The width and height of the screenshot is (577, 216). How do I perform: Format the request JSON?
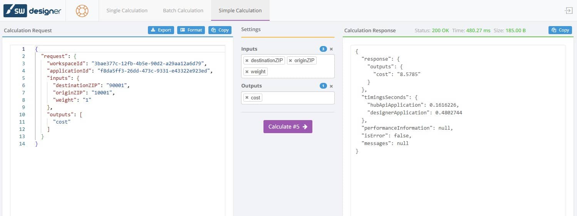point(191,30)
